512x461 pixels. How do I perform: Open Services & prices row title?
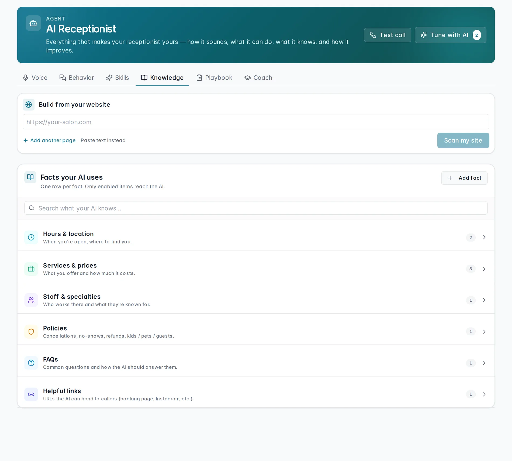70,265
